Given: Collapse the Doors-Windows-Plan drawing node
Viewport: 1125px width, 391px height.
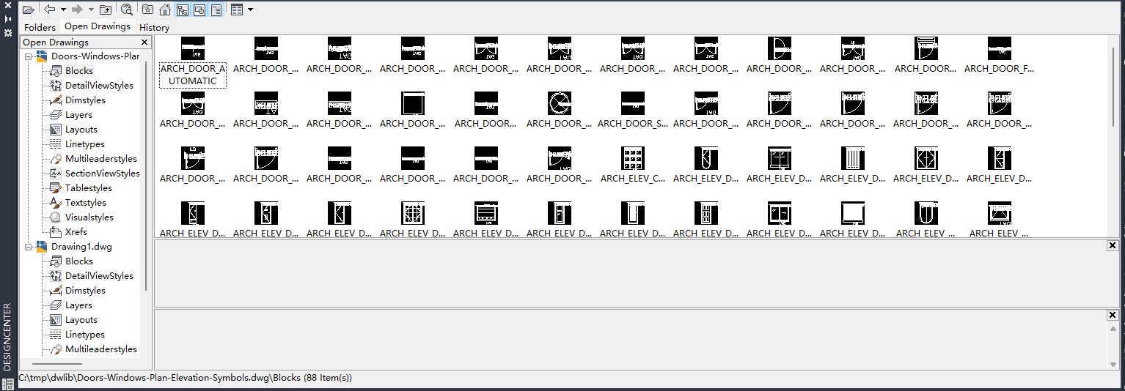Looking at the screenshot, I should coord(28,56).
